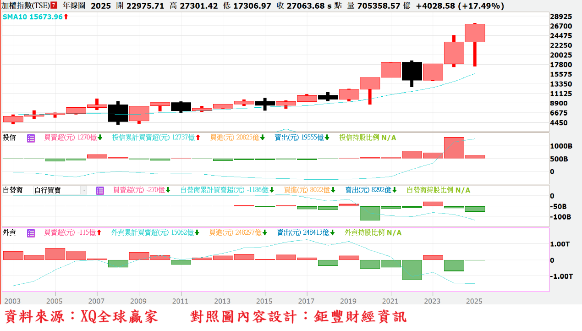Click red up arrow after 外資 買賣超 -115億
Image resolution: width=582 pixels, height=331 pixels.
(99, 233)
